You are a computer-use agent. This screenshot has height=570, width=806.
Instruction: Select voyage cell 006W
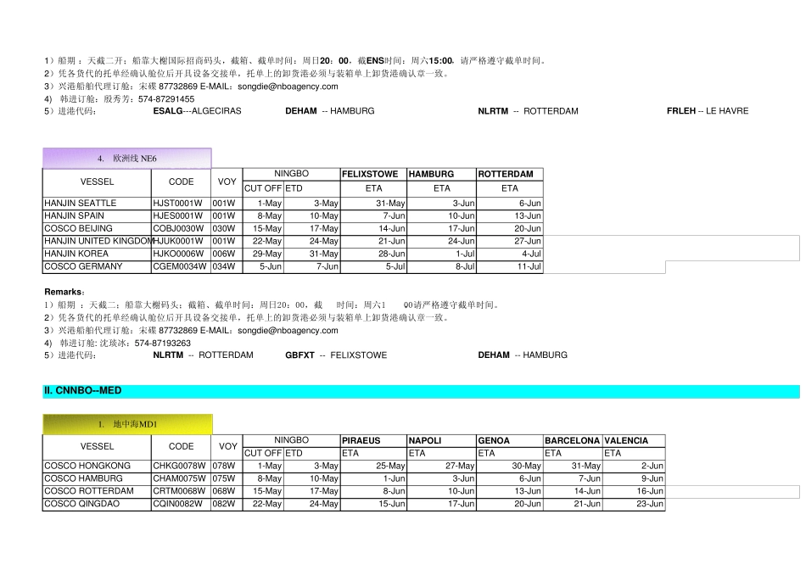[227, 254]
